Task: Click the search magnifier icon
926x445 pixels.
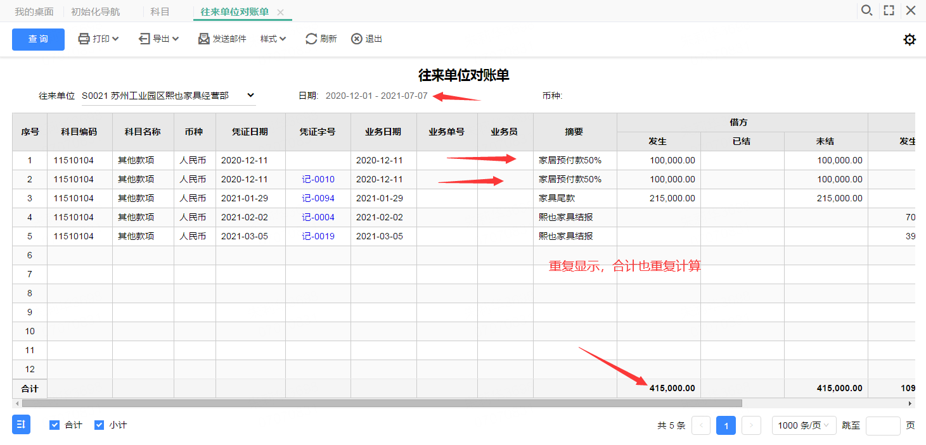Action: tap(866, 11)
